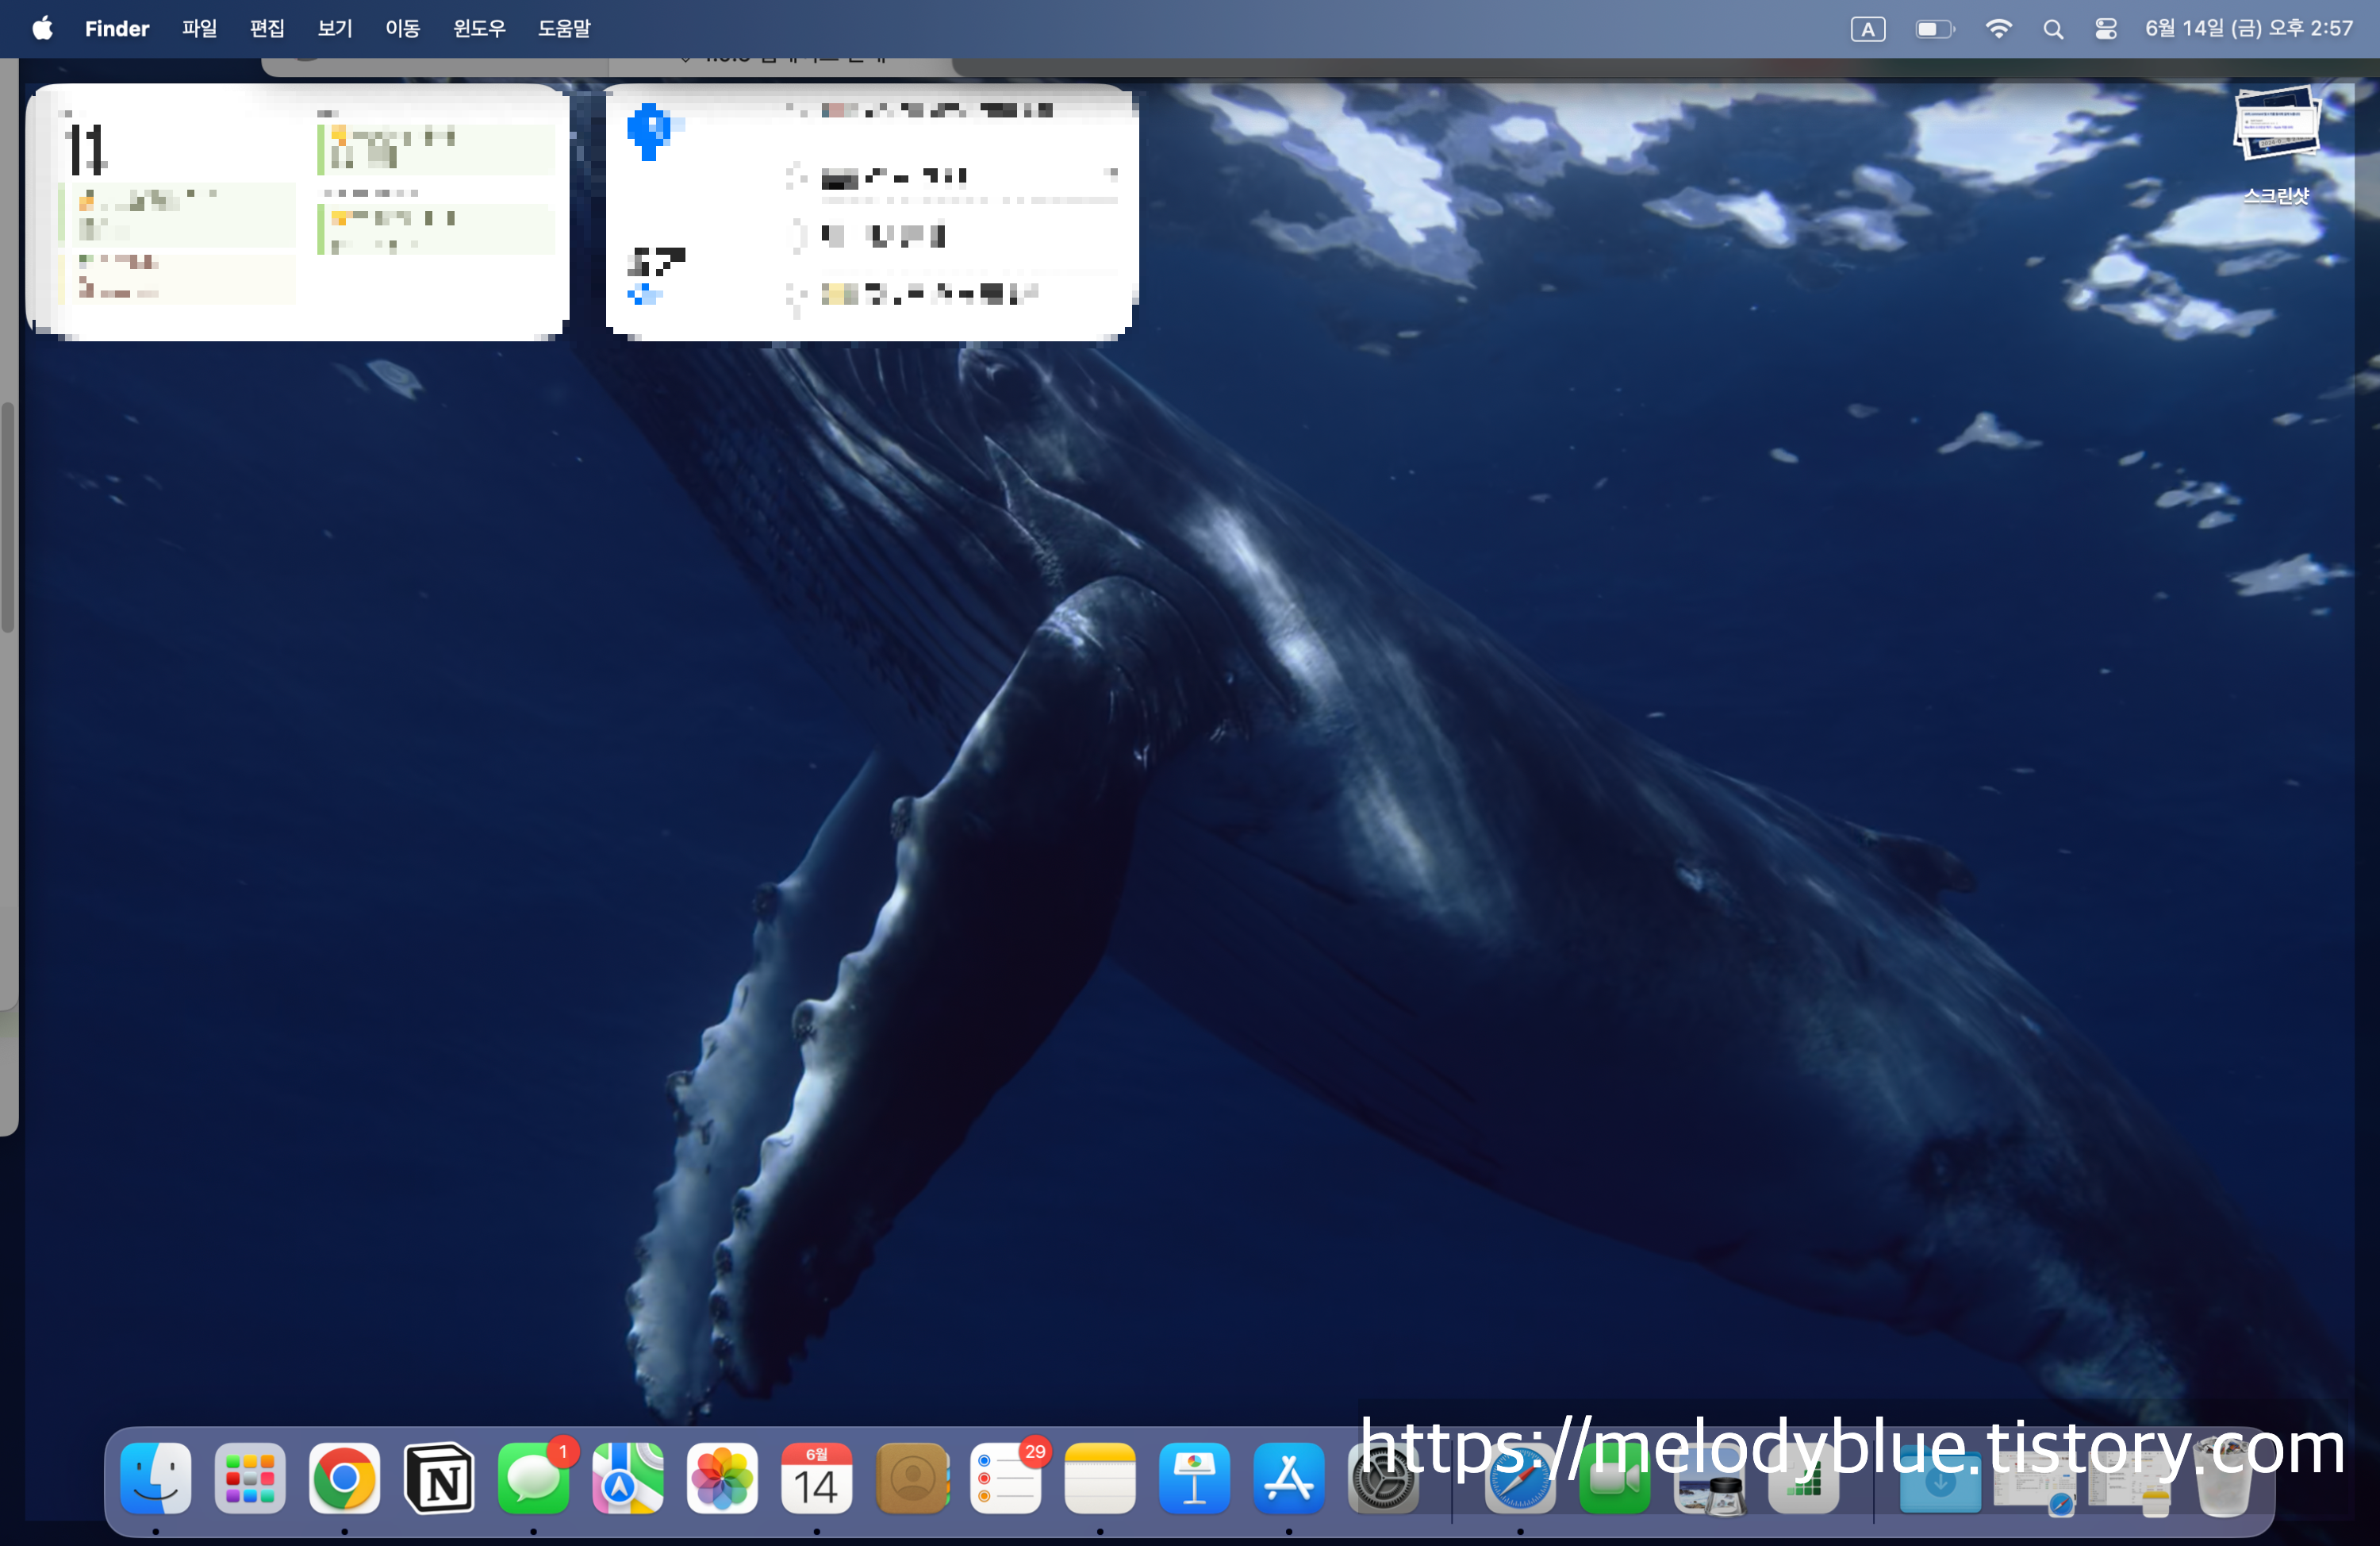Open Finder from the Dock
Image resolution: width=2380 pixels, height=1546 pixels.
156,1479
